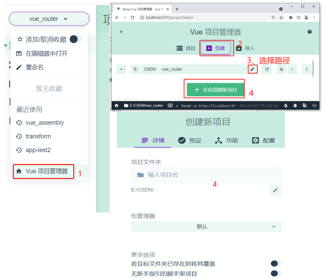326x279 pixels.
Task: Click 在此创建新项目 button
Action: (215, 90)
